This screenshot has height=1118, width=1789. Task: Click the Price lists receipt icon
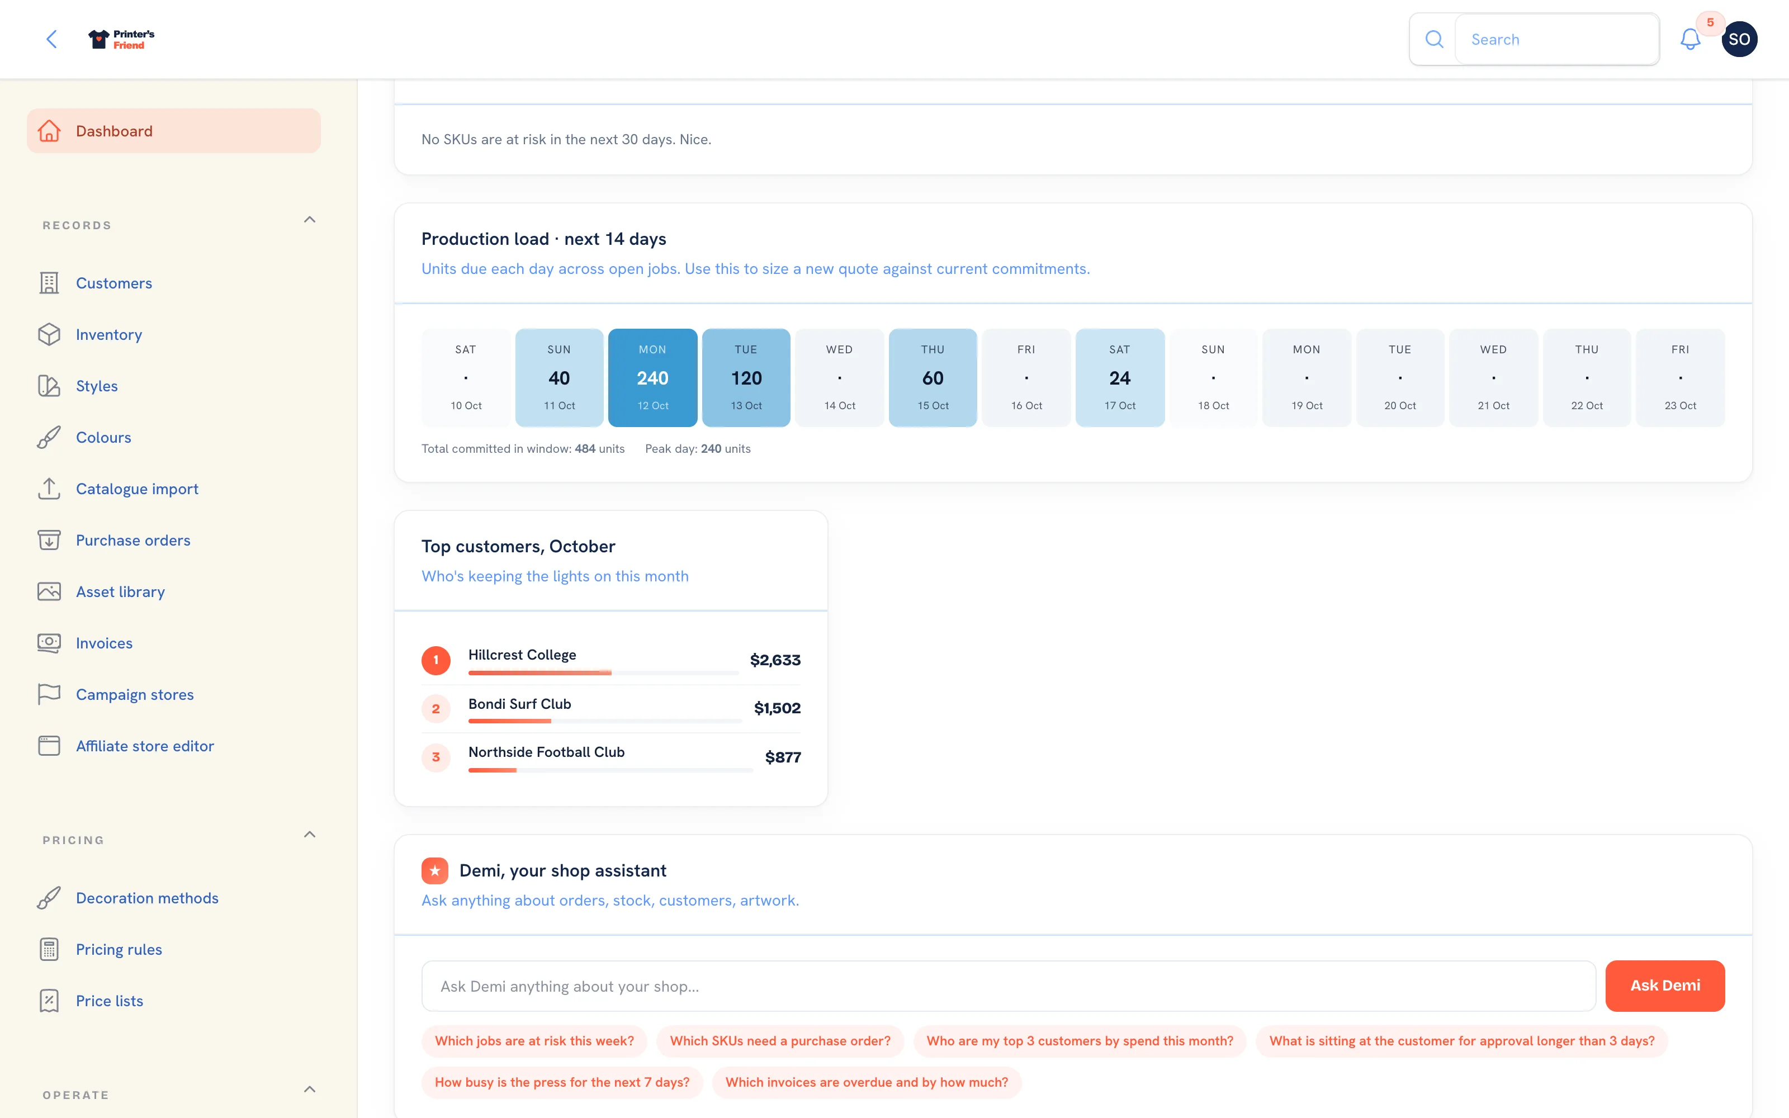pos(50,1001)
